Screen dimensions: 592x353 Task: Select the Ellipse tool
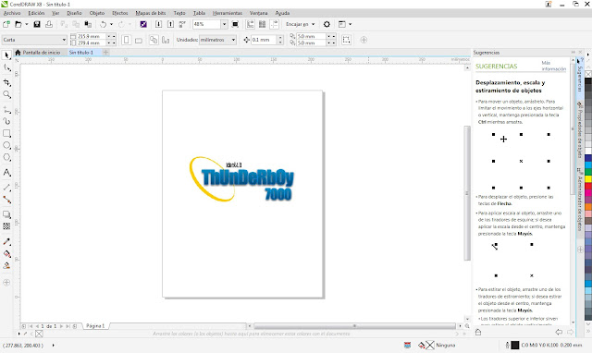click(x=6, y=145)
